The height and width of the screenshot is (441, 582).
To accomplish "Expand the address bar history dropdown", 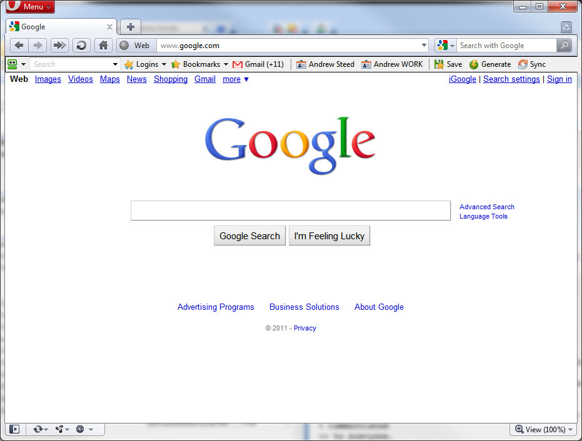I will click(x=424, y=45).
